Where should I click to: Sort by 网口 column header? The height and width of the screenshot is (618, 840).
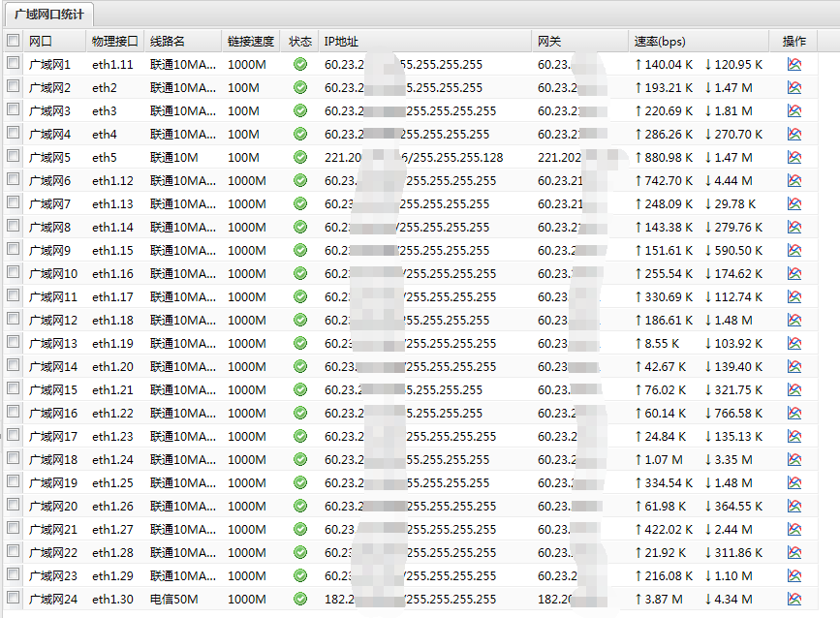tap(41, 42)
